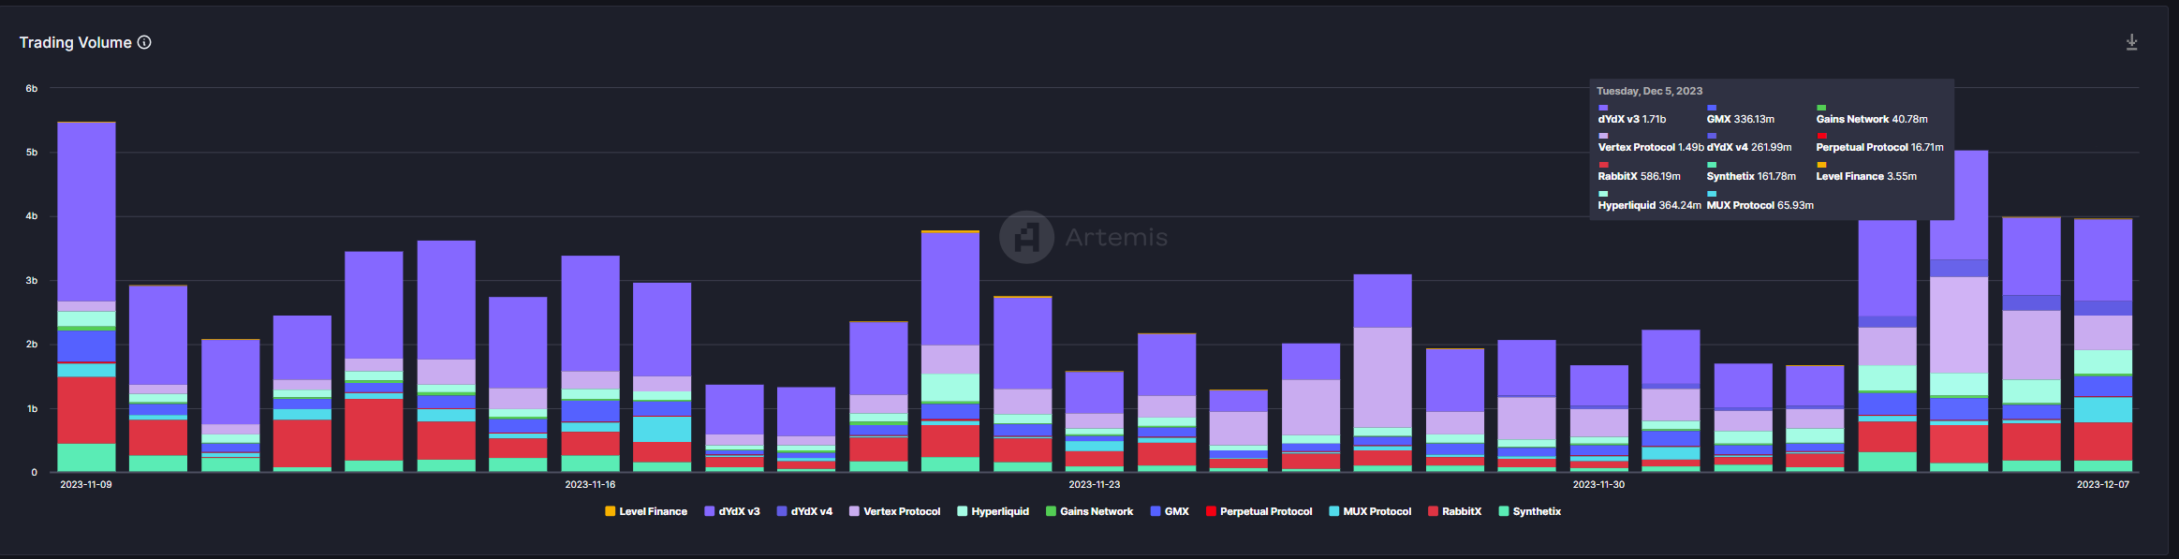Download the chart using the download icon
The height and width of the screenshot is (559, 2179).
pos(2131,42)
